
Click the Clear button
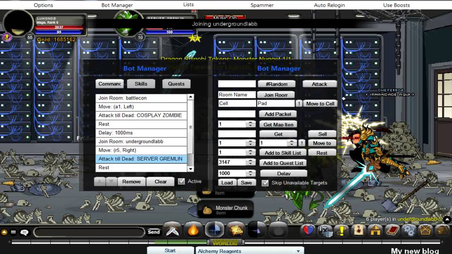160,181
